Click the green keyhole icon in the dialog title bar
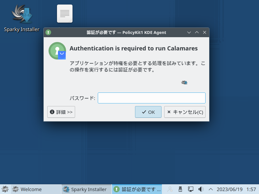 pos(48,32)
